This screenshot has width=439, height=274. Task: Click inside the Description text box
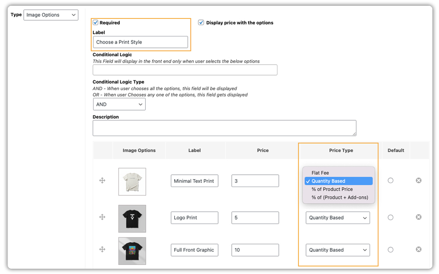[x=224, y=128]
